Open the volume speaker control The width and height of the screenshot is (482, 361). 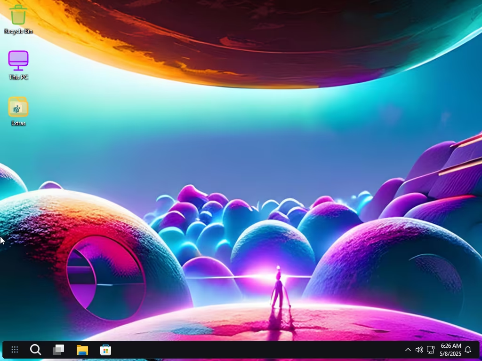pyautogui.click(x=419, y=350)
